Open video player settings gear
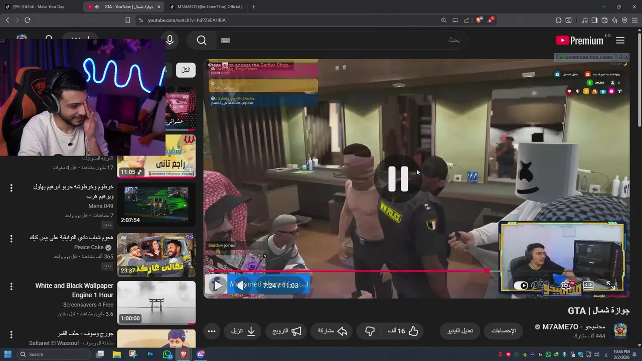642x361 pixels. point(566,285)
